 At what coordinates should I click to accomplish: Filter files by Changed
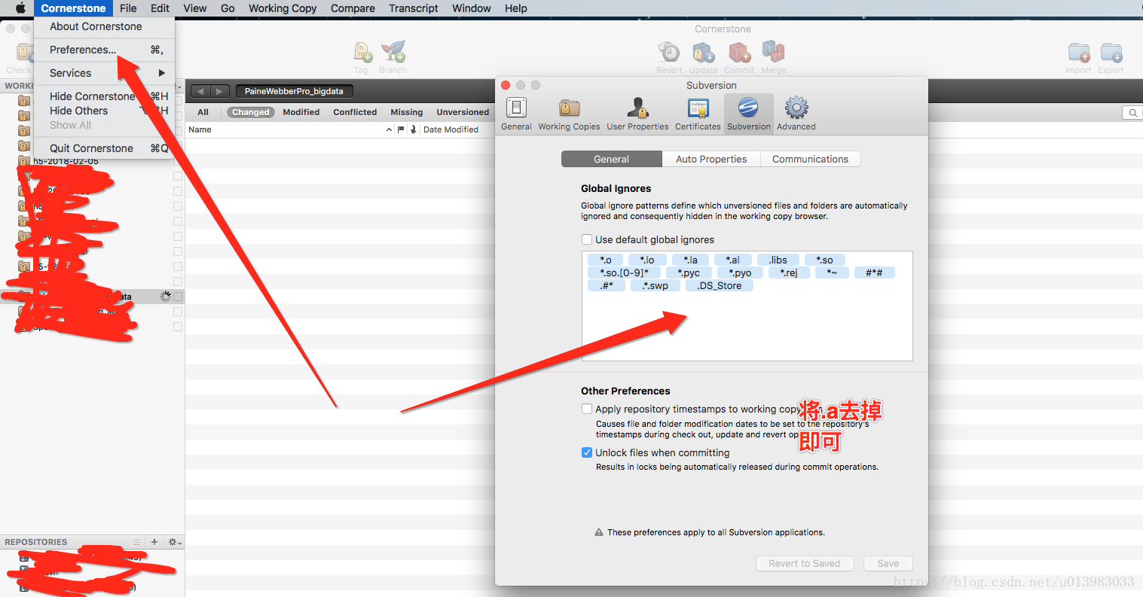[251, 112]
